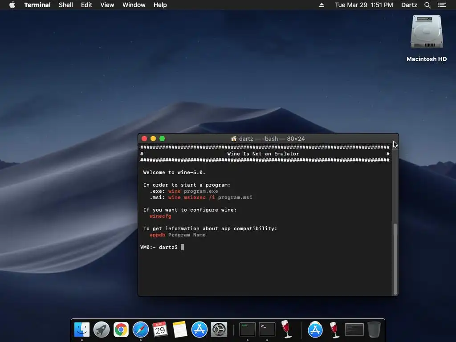Image resolution: width=456 pixels, height=342 pixels.
Task: Open the Shell menu
Action: (x=66, y=5)
